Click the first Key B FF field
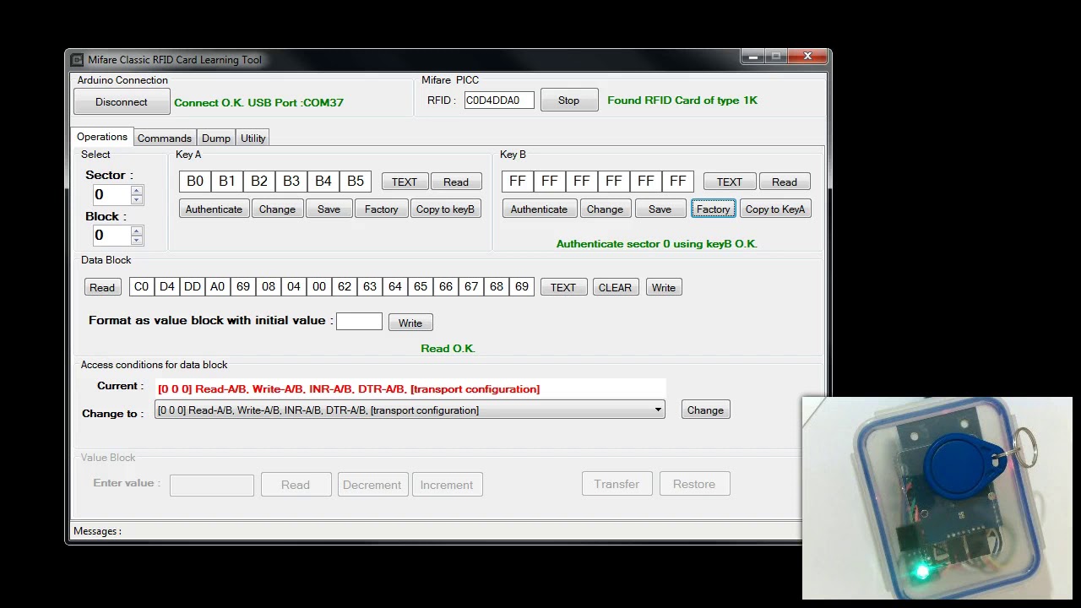Image resolution: width=1081 pixels, height=608 pixels. pyautogui.click(x=518, y=182)
